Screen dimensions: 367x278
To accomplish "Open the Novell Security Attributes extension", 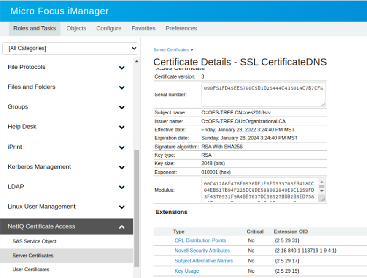I will click(x=202, y=251).
